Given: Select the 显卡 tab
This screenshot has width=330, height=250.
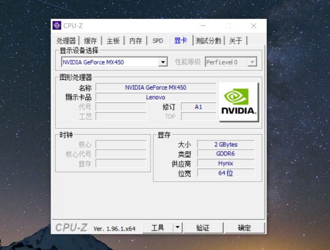Looking at the screenshot, I should click(181, 40).
